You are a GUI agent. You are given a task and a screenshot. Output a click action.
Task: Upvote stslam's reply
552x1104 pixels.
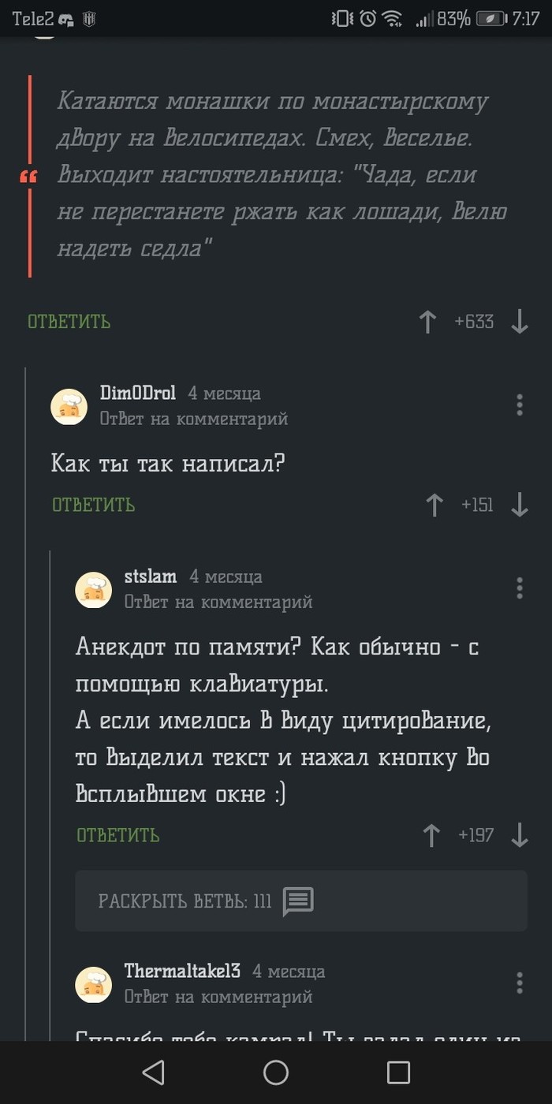(431, 835)
